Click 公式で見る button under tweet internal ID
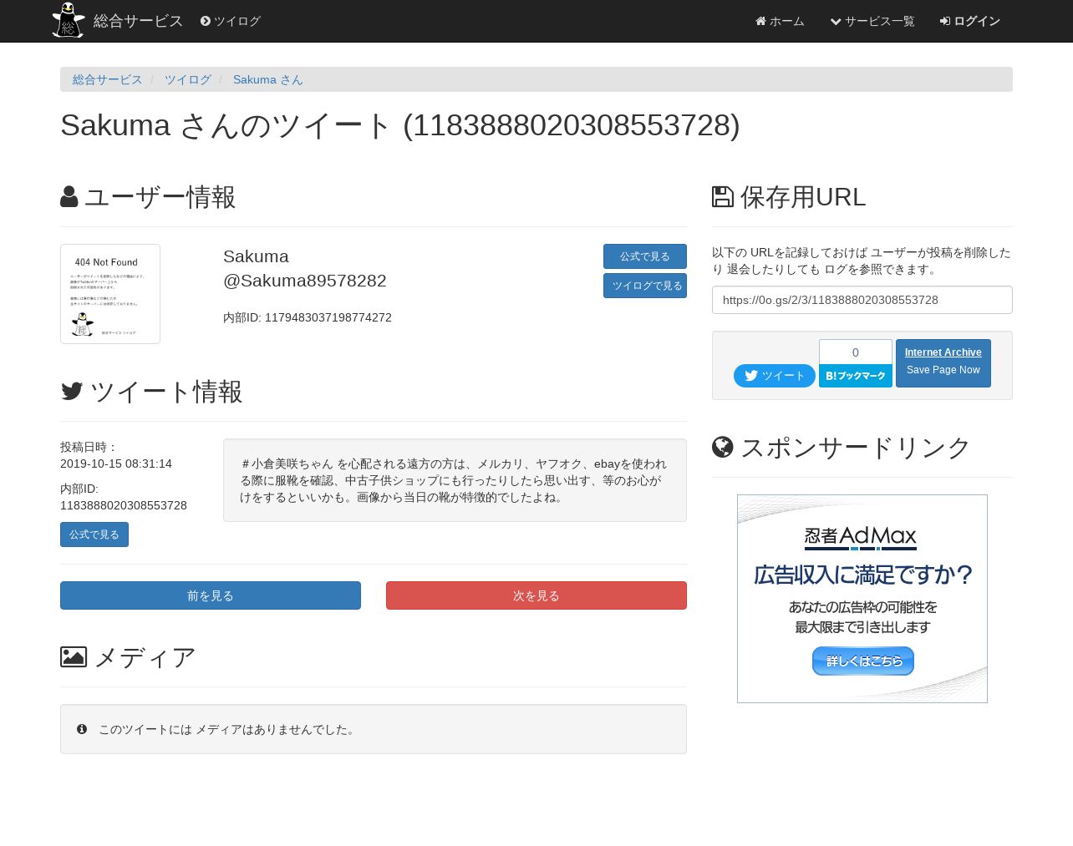This screenshot has height=846, width=1073. click(x=94, y=534)
